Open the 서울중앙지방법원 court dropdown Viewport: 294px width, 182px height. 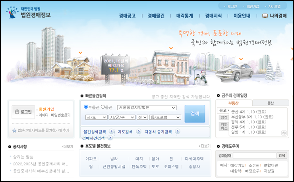point(147,107)
